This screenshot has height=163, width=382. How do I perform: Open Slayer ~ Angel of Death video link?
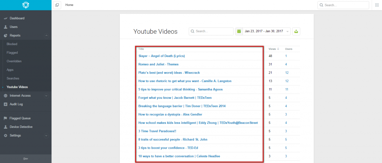(x=162, y=56)
